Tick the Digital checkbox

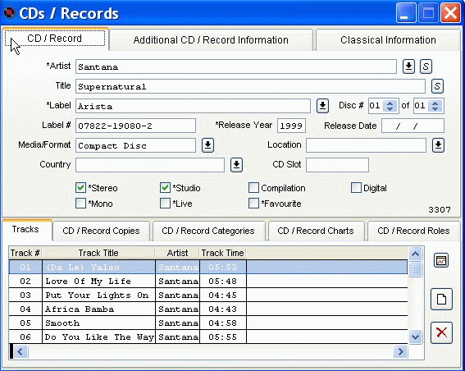(x=356, y=188)
